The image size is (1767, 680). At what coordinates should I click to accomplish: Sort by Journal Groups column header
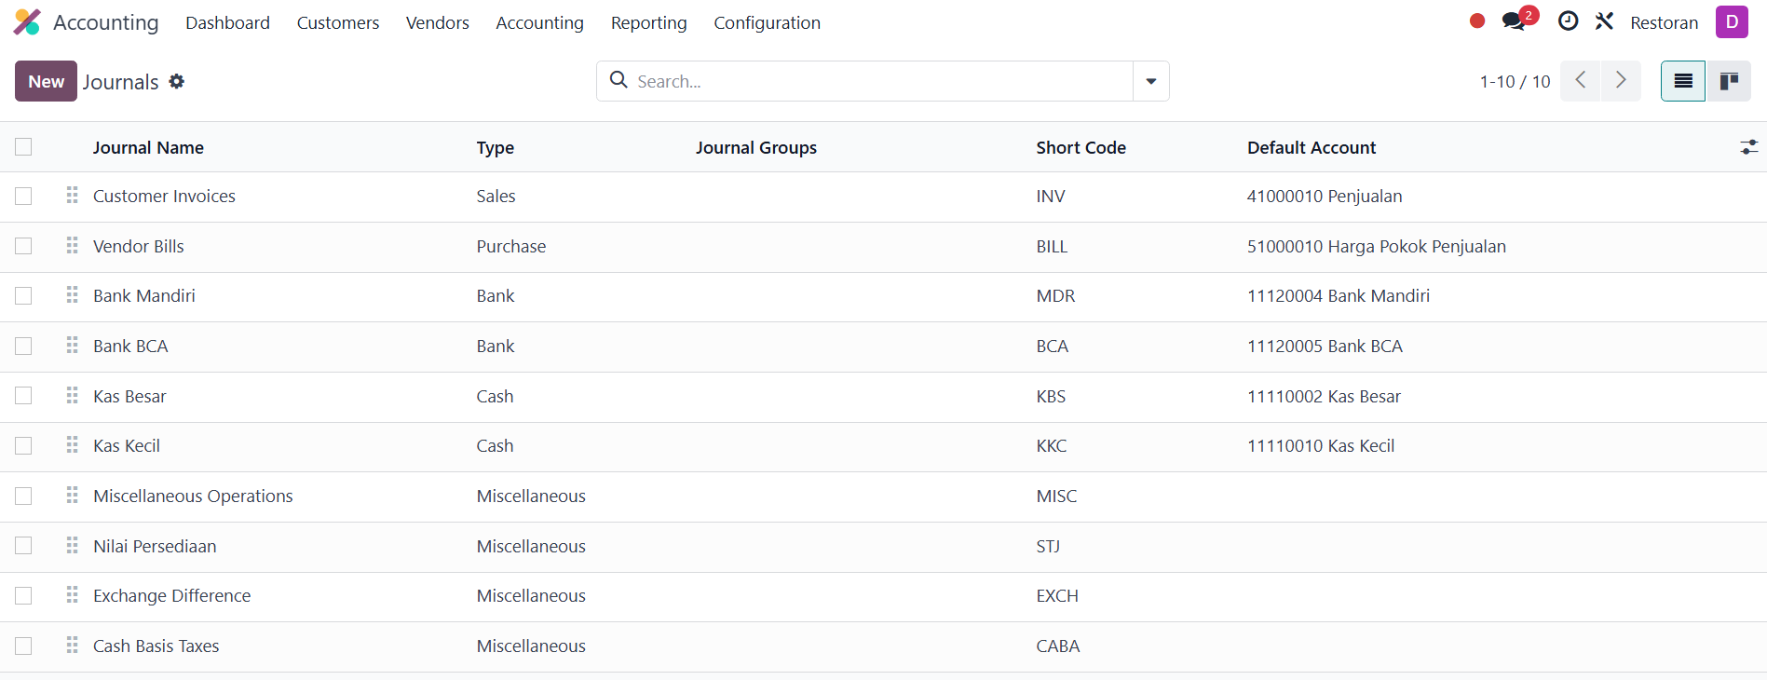[x=756, y=147]
